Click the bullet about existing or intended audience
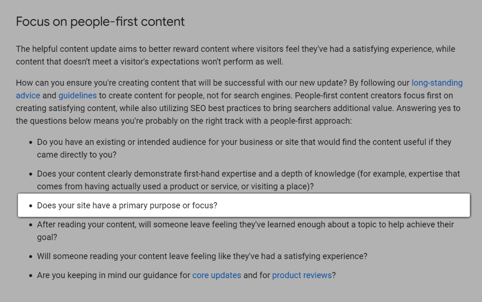Image resolution: width=482 pixels, height=302 pixels. click(x=243, y=142)
